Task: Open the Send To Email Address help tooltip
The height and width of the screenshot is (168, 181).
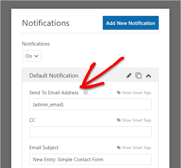Action: point(86,93)
